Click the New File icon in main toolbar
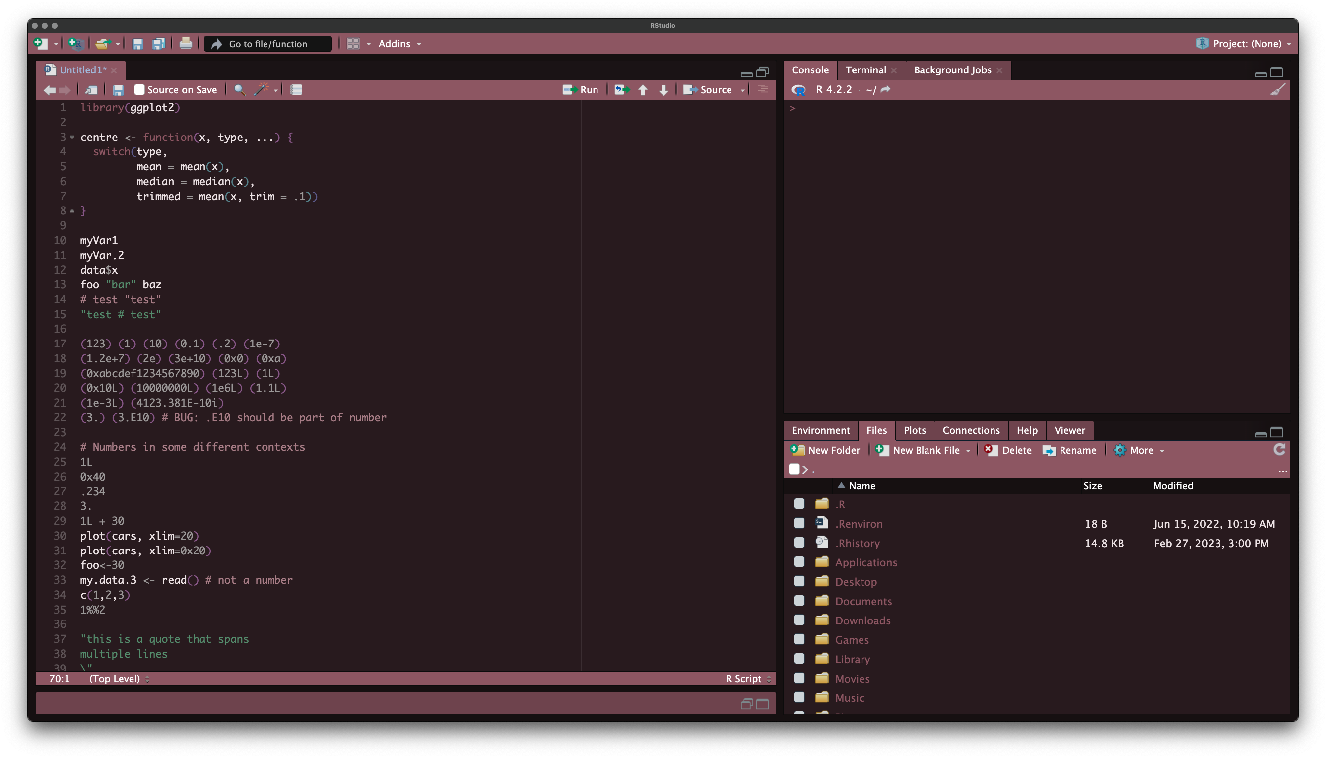The image size is (1326, 758). click(x=41, y=44)
